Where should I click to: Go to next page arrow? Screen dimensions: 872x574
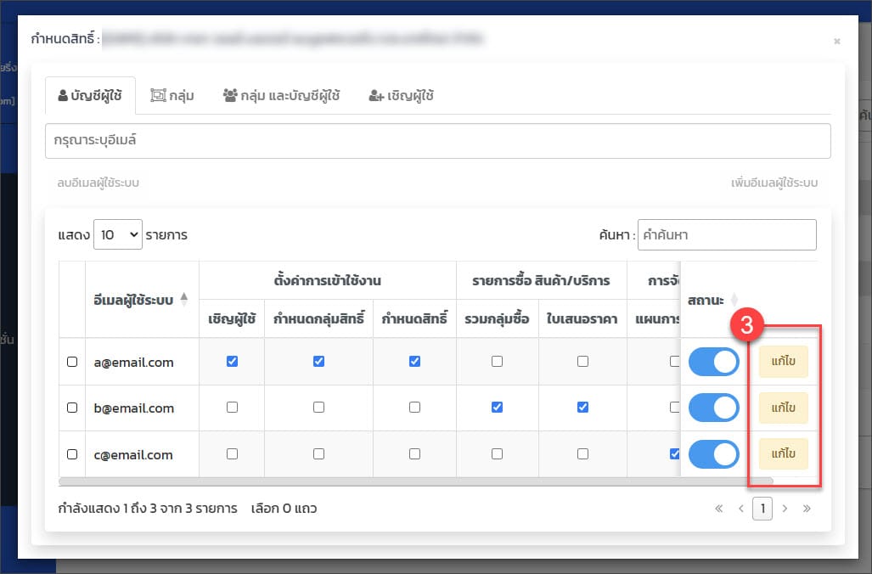[x=785, y=509]
